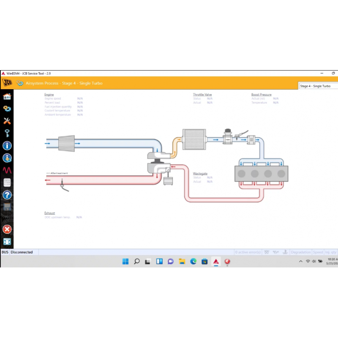
Task: Open the keypad grid icon in sidebar
Action: pos(7,182)
